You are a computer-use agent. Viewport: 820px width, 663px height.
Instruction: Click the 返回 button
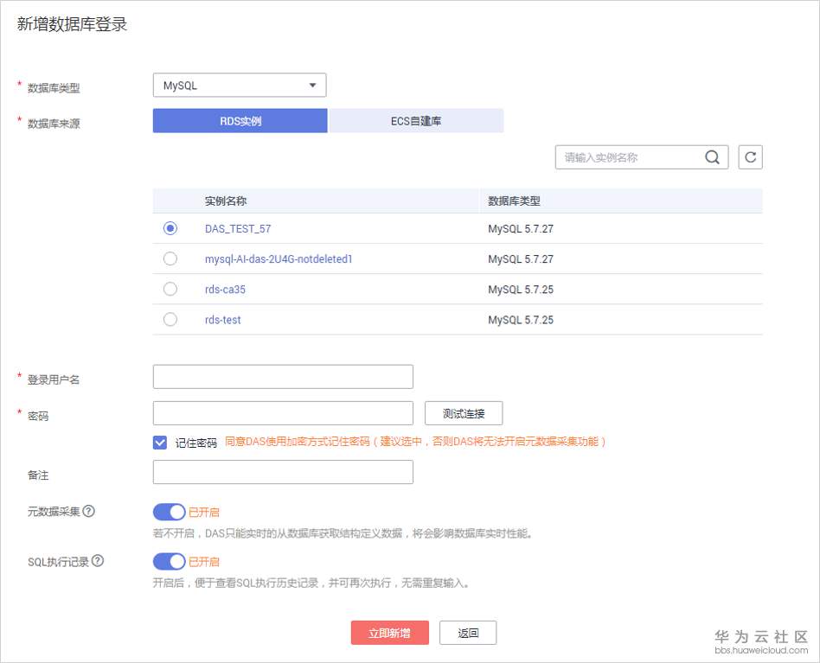click(x=468, y=633)
